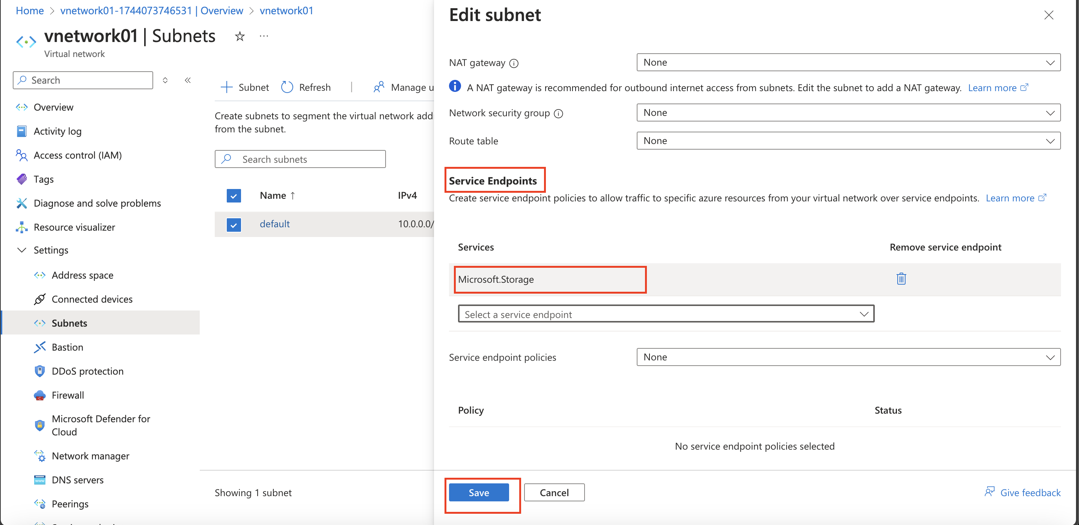Image resolution: width=1079 pixels, height=525 pixels.
Task: Open Overview in the sidebar menu
Action: click(54, 108)
